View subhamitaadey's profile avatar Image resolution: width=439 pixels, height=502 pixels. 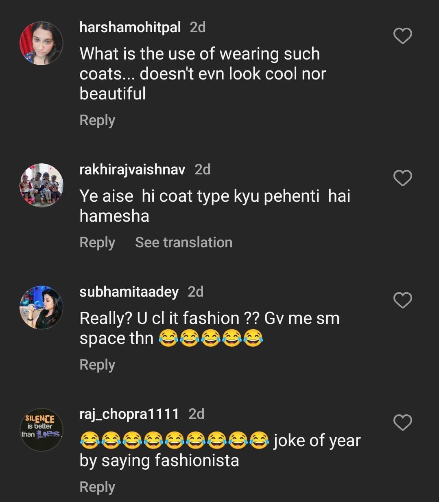41,308
